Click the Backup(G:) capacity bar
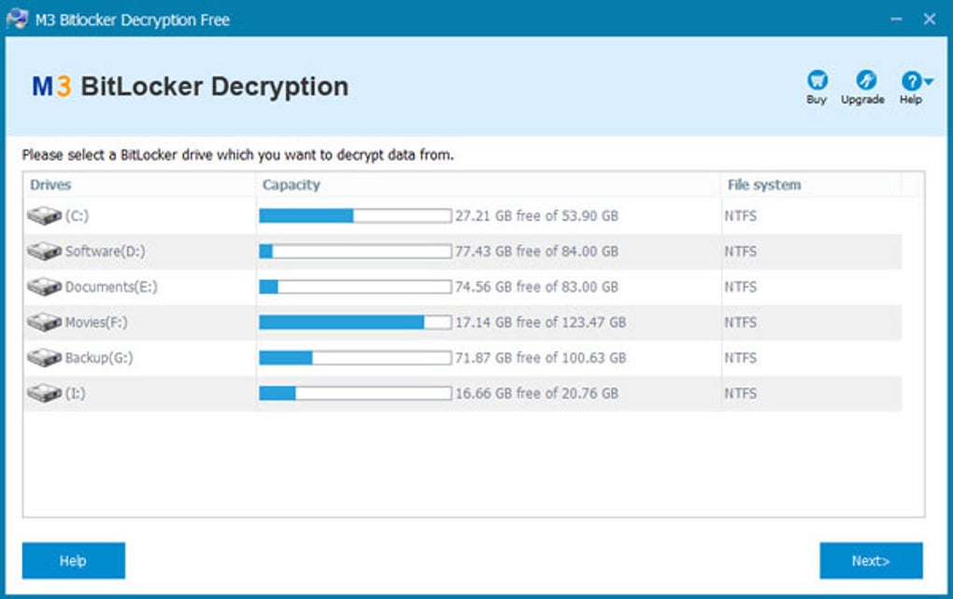Screen dimensions: 953x599 355,358
